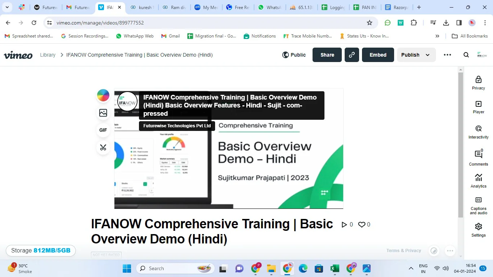Switch to the WhatsApp tab
The image size is (493, 277).
(269, 7)
